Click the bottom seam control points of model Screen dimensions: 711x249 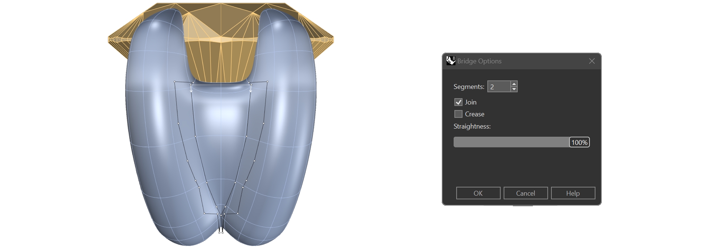pyautogui.click(x=221, y=232)
